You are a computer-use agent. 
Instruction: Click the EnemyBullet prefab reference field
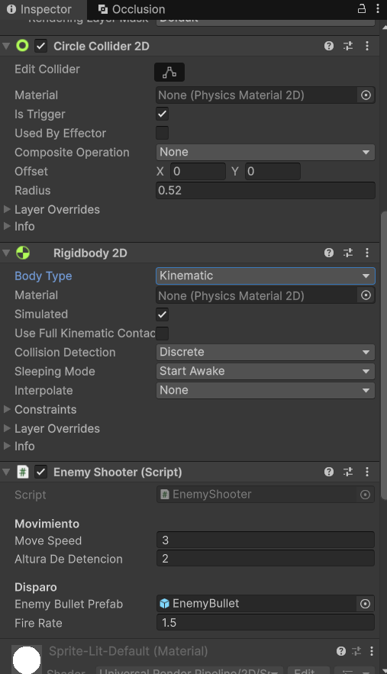click(257, 604)
